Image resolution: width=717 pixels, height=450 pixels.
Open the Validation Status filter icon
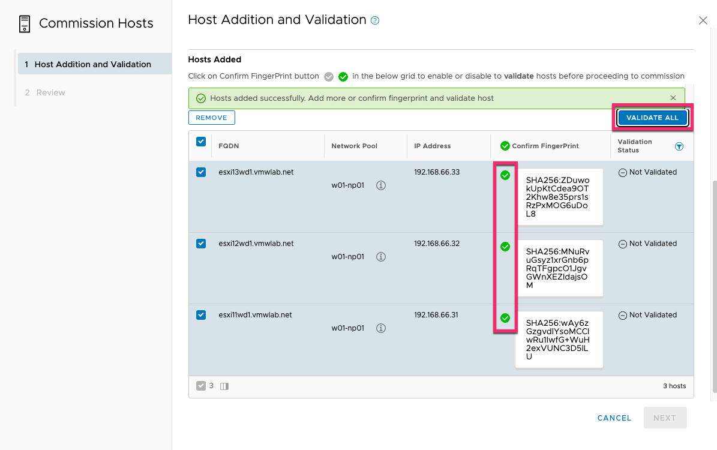click(679, 146)
